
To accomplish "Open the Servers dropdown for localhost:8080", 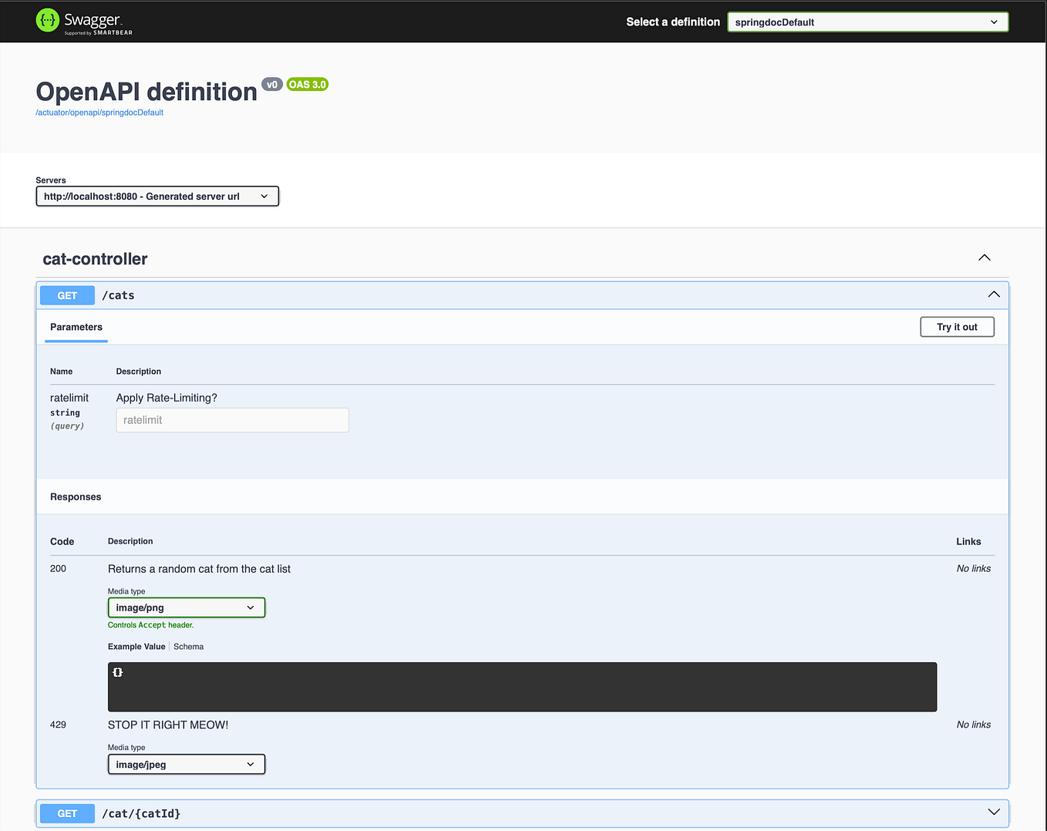I will tap(157, 196).
